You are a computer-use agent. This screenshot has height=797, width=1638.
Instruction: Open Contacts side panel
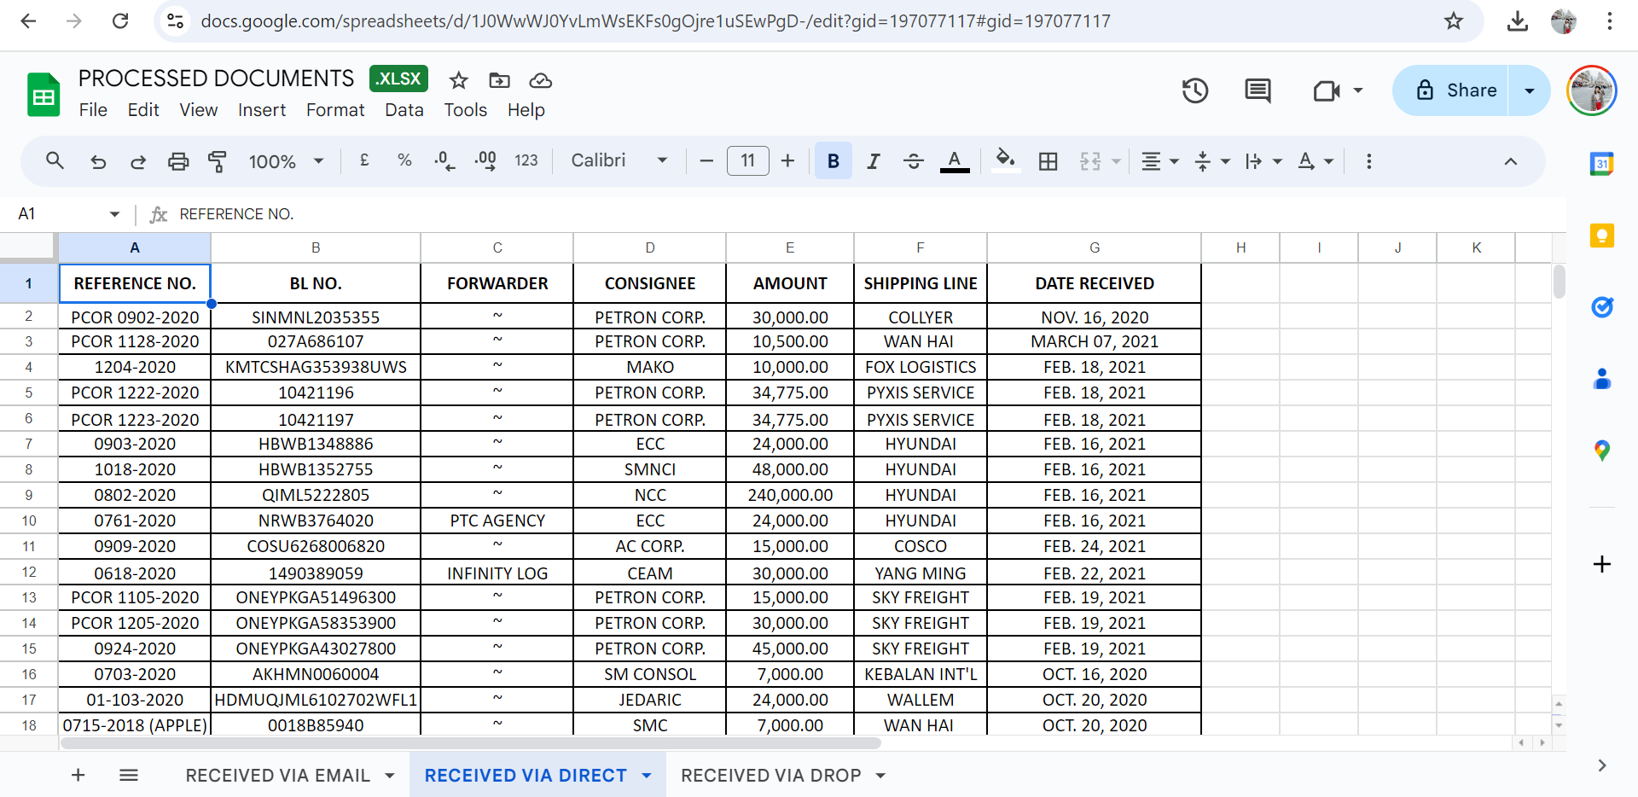tap(1602, 378)
